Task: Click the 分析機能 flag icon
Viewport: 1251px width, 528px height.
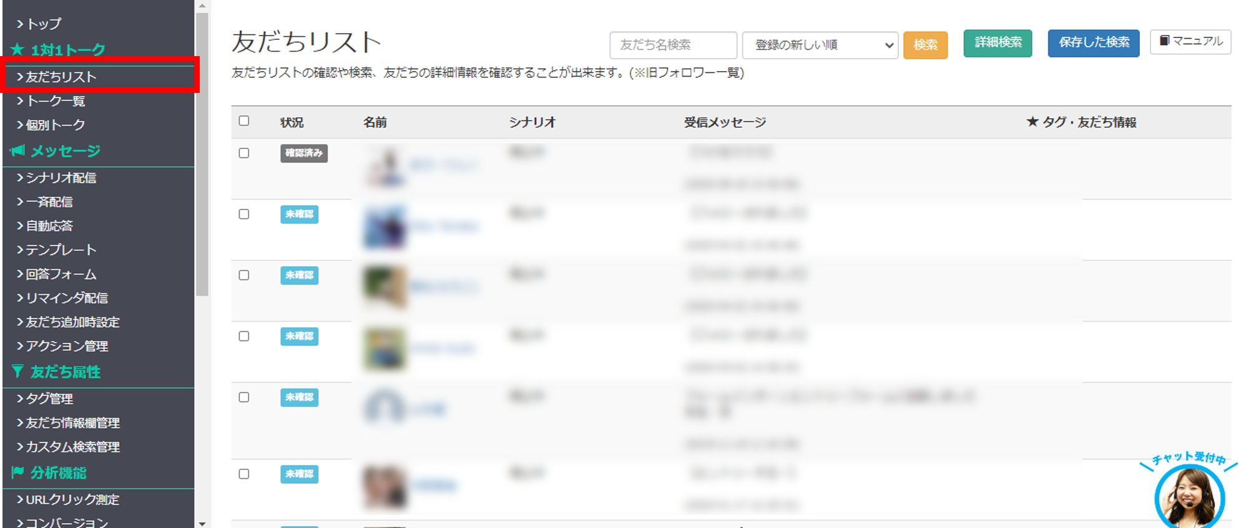Action: coord(17,472)
